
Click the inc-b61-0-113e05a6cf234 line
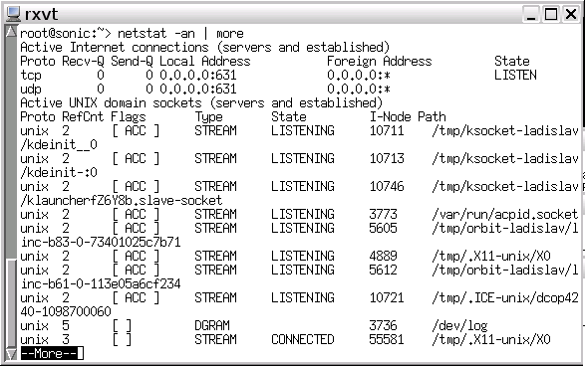101,284
